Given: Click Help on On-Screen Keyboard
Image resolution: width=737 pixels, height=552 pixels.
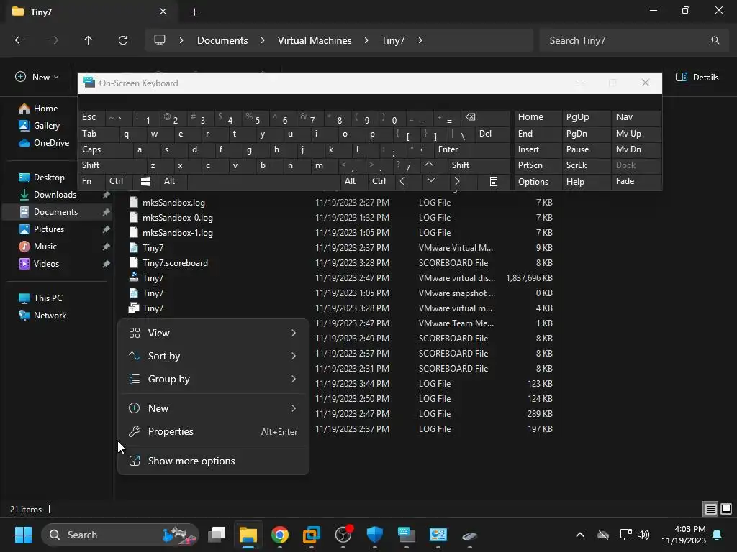Looking at the screenshot, I should pos(585,181).
